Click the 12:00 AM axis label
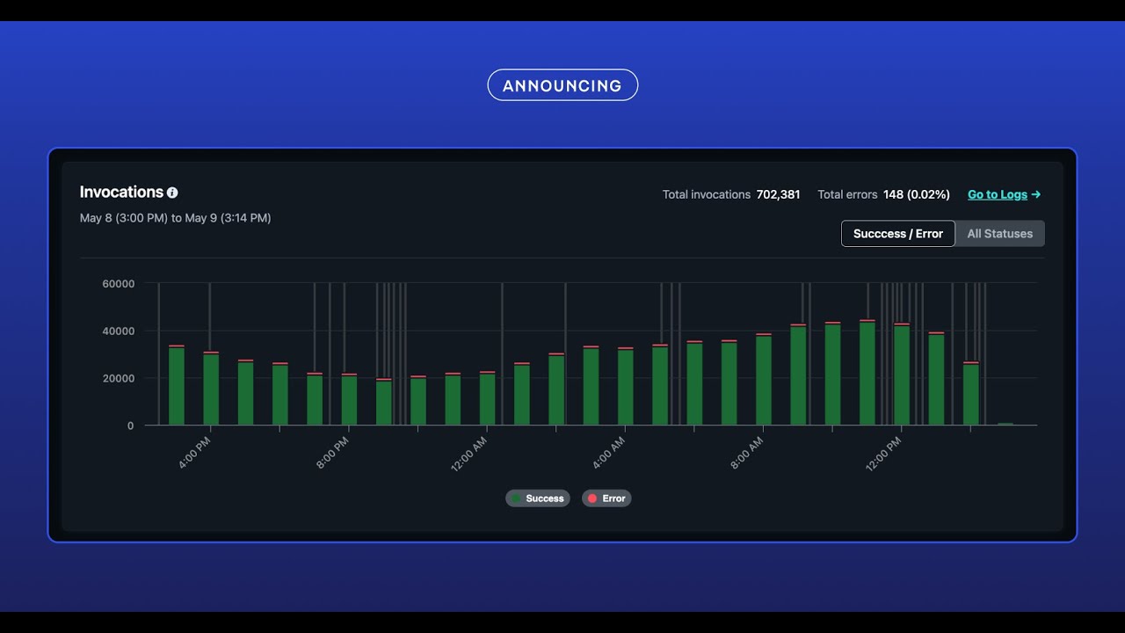 (468, 455)
